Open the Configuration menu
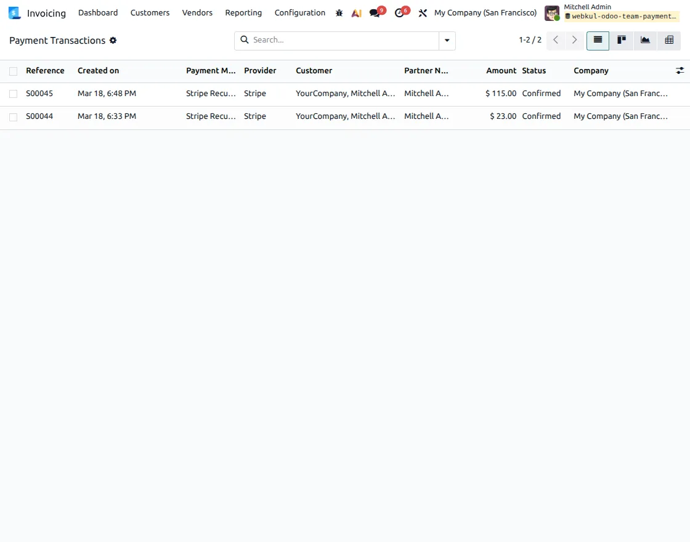 (x=299, y=12)
